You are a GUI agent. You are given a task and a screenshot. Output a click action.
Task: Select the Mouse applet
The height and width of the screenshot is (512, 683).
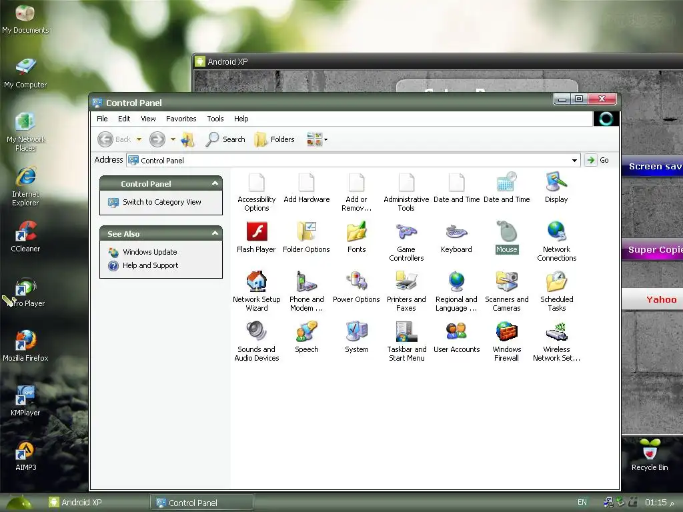(x=507, y=238)
